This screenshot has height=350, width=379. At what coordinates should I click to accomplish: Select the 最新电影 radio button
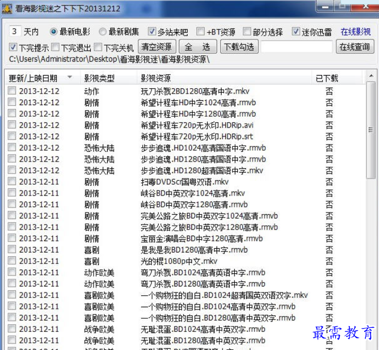54,32
